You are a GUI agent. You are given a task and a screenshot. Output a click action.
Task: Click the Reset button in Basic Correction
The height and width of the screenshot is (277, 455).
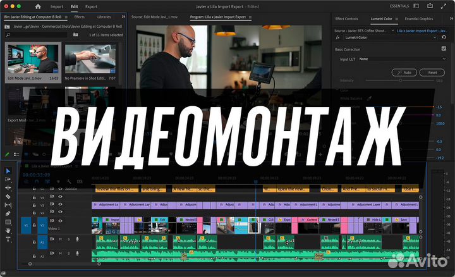pyautogui.click(x=432, y=73)
